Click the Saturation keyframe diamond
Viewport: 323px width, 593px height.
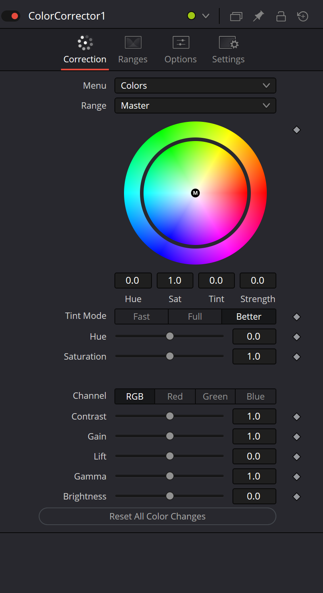tap(296, 357)
